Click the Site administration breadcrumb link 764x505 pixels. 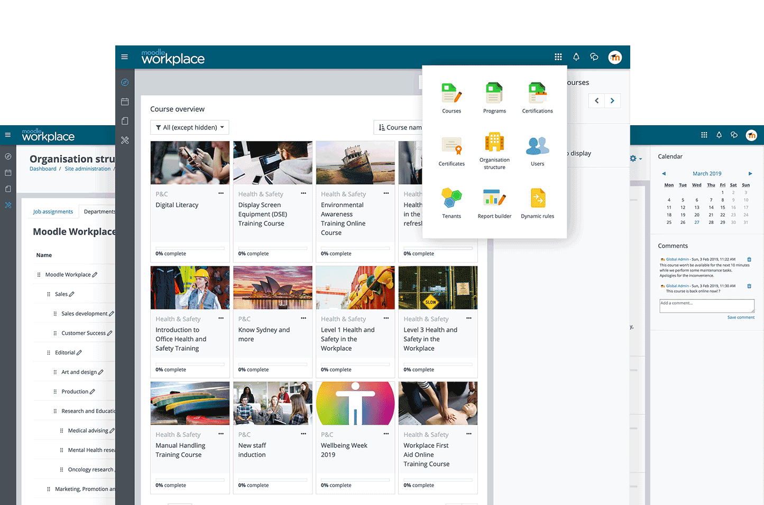pyautogui.click(x=88, y=169)
